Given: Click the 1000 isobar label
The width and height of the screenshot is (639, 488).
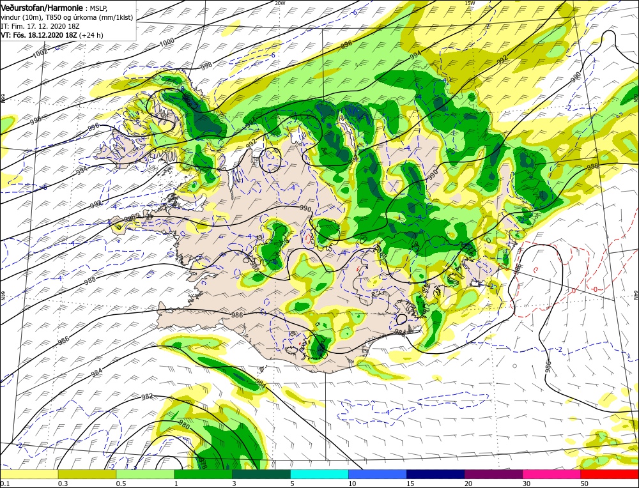Looking at the screenshot, I should [167, 41].
